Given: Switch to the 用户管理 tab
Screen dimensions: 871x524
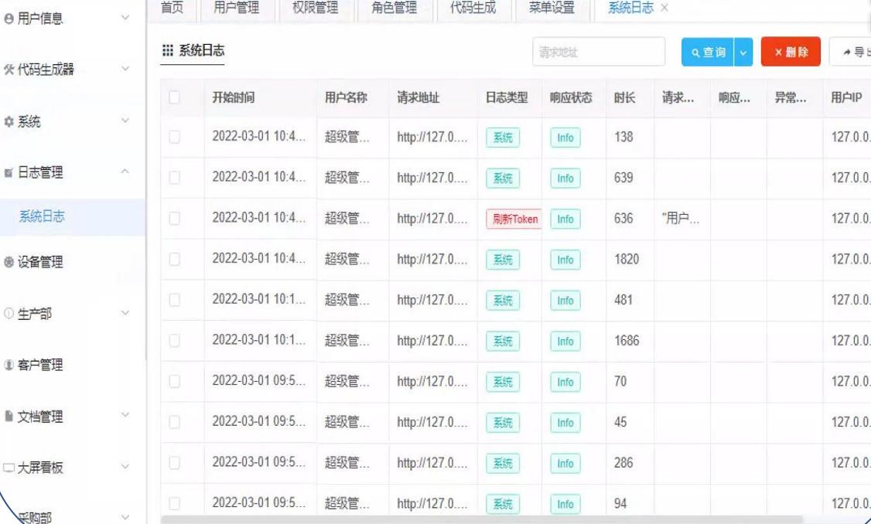Looking at the screenshot, I should (x=237, y=9).
